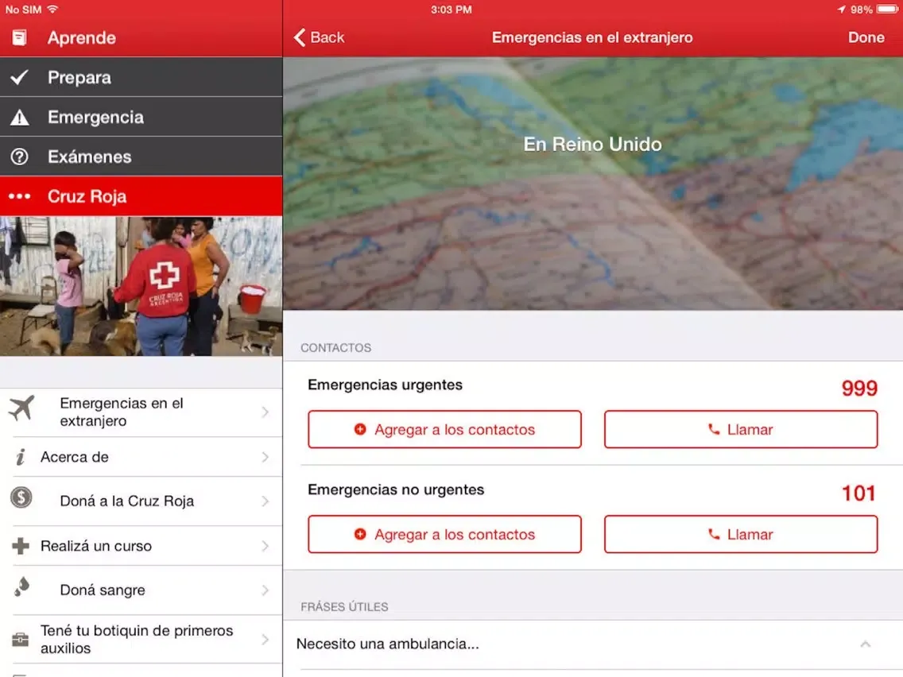Tap the 'Emergencias no urgentes' label
This screenshot has height=677, width=903.
coord(396,489)
